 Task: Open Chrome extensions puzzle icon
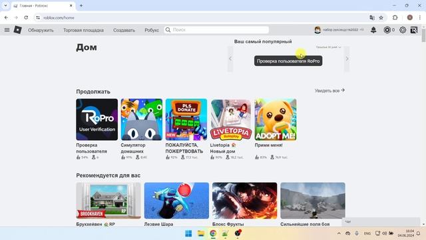tap(395, 17)
